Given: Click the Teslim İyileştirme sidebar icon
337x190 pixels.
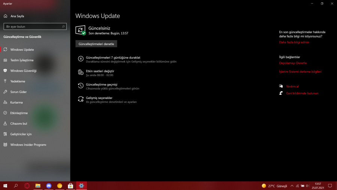Looking at the screenshot, I should 5,60.
